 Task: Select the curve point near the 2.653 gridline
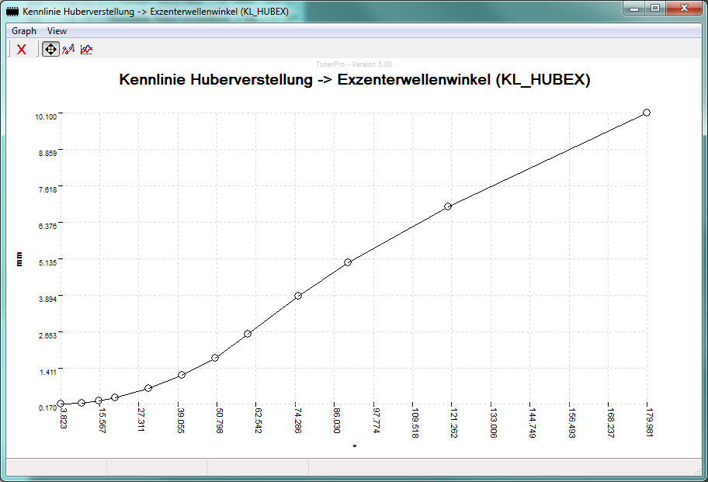pyautogui.click(x=248, y=334)
